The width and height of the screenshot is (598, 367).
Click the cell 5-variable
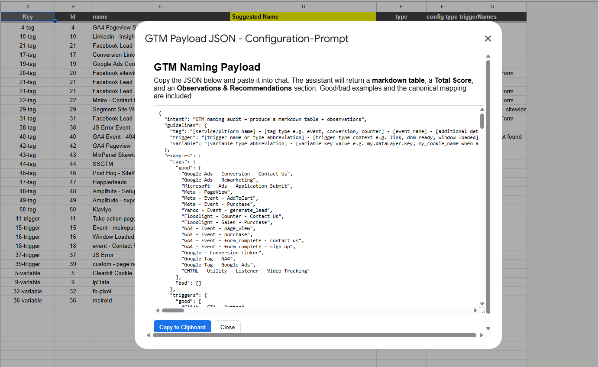(28, 273)
